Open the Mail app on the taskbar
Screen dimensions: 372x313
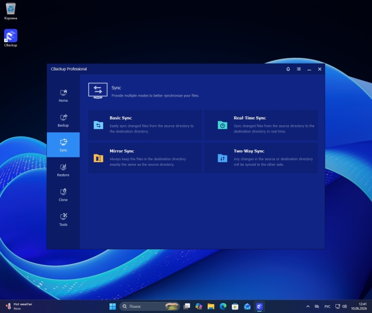(247, 306)
